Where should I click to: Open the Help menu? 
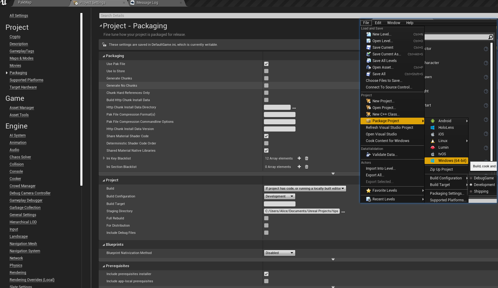[410, 23]
